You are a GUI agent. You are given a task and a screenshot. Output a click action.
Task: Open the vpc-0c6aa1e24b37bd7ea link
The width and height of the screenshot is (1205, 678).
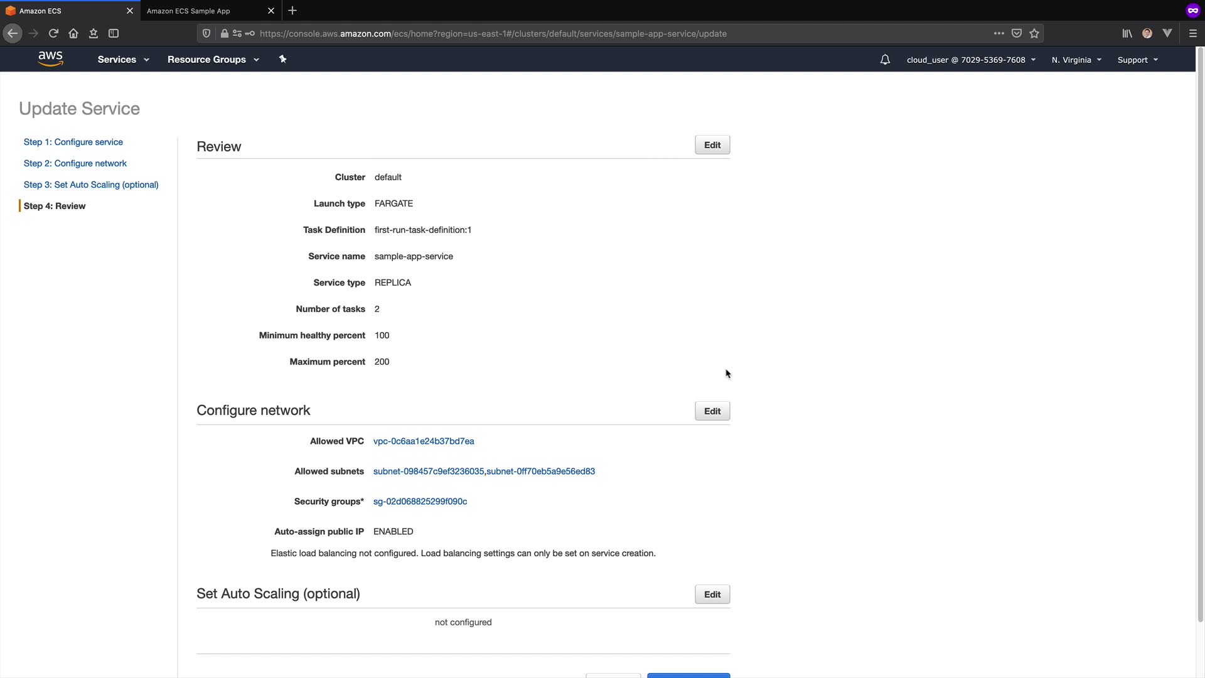[x=424, y=441]
